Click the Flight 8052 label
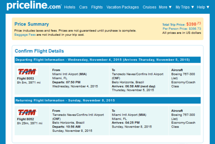The image size is (215, 144). click(x=25, y=119)
